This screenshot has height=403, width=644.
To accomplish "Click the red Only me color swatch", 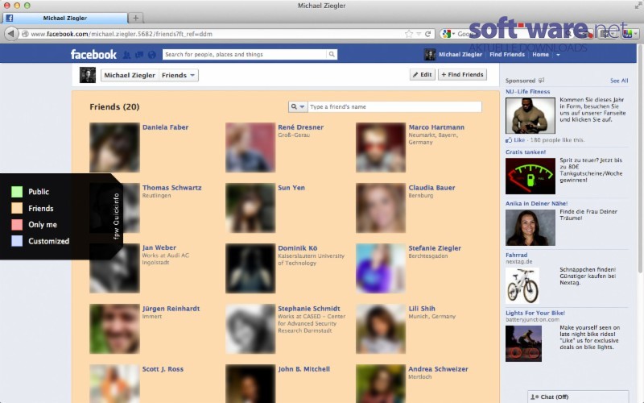I will tap(17, 225).
